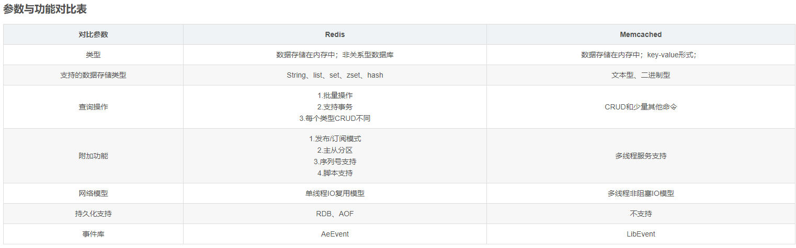Click the 持久化支持 row label
This screenshot has width=796, height=248.
(x=93, y=214)
